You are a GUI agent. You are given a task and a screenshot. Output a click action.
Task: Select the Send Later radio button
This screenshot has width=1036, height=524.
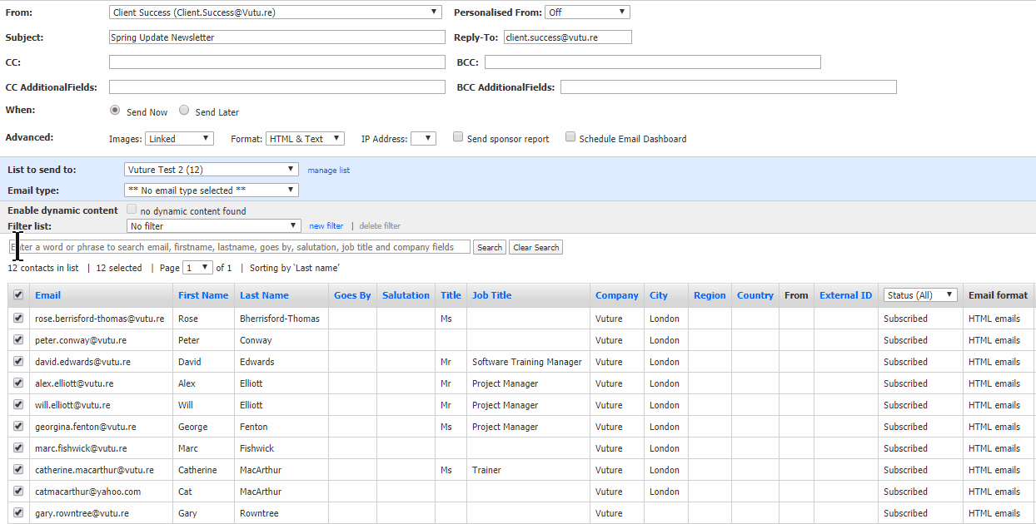pyautogui.click(x=185, y=111)
